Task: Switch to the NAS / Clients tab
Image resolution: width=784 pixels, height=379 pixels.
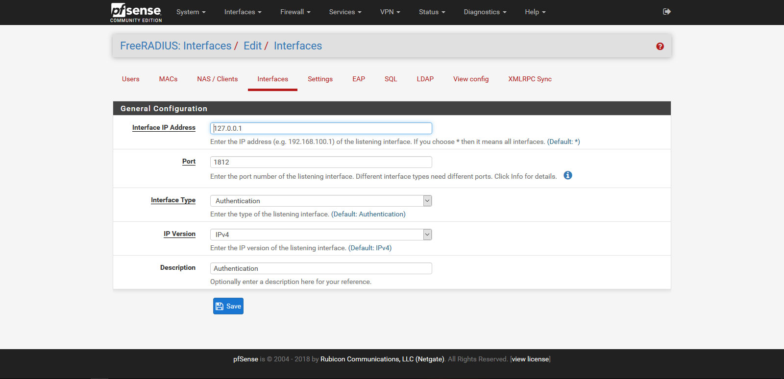Action: click(x=218, y=79)
